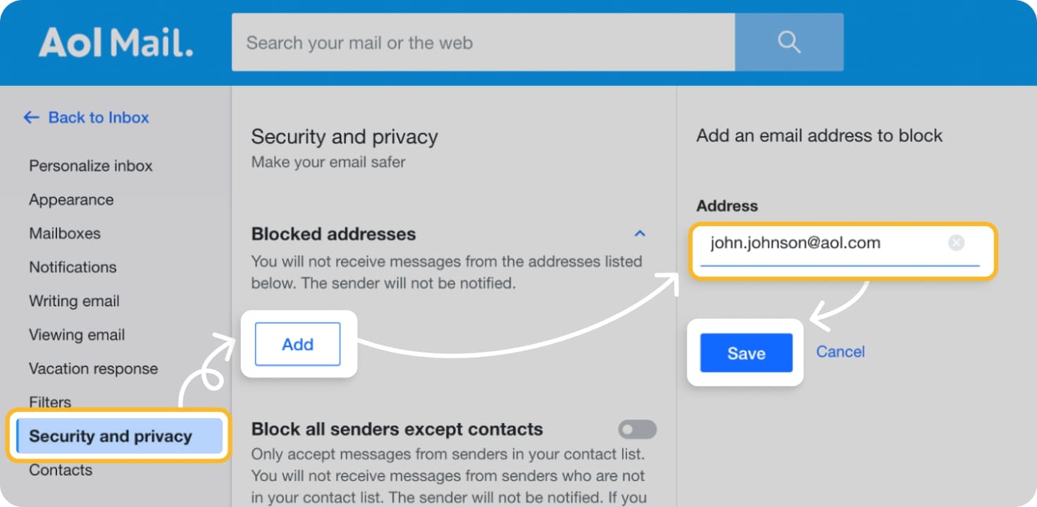Screen dimensions: 1037x507
Task: Click the Cancel link
Action: (840, 351)
